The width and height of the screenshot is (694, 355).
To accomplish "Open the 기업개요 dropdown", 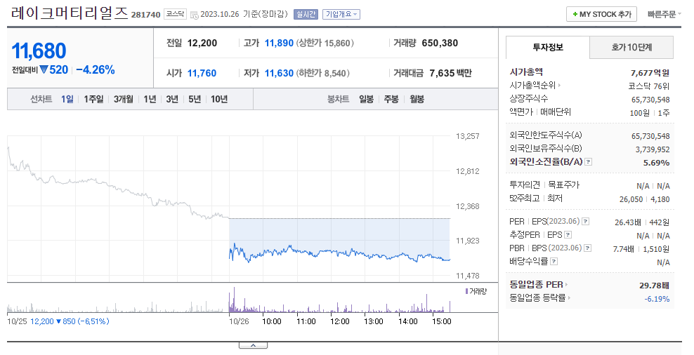I will point(341,14).
